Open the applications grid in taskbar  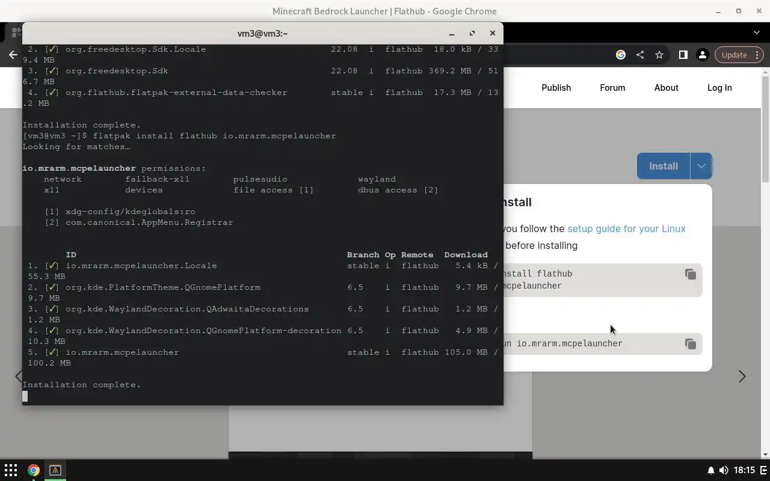(11, 470)
